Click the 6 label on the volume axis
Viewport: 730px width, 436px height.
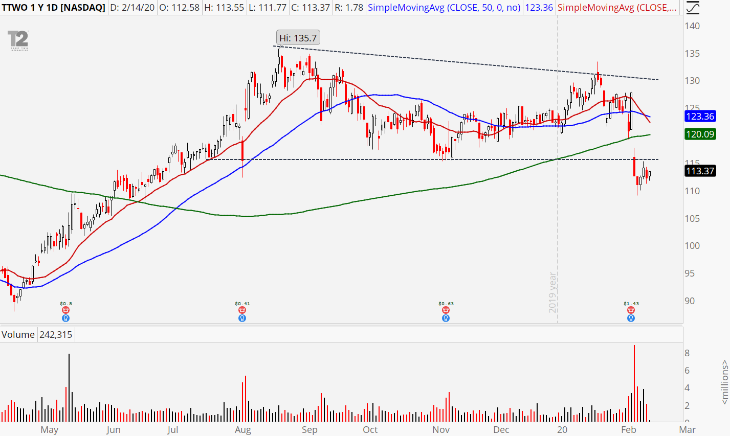(x=687, y=371)
